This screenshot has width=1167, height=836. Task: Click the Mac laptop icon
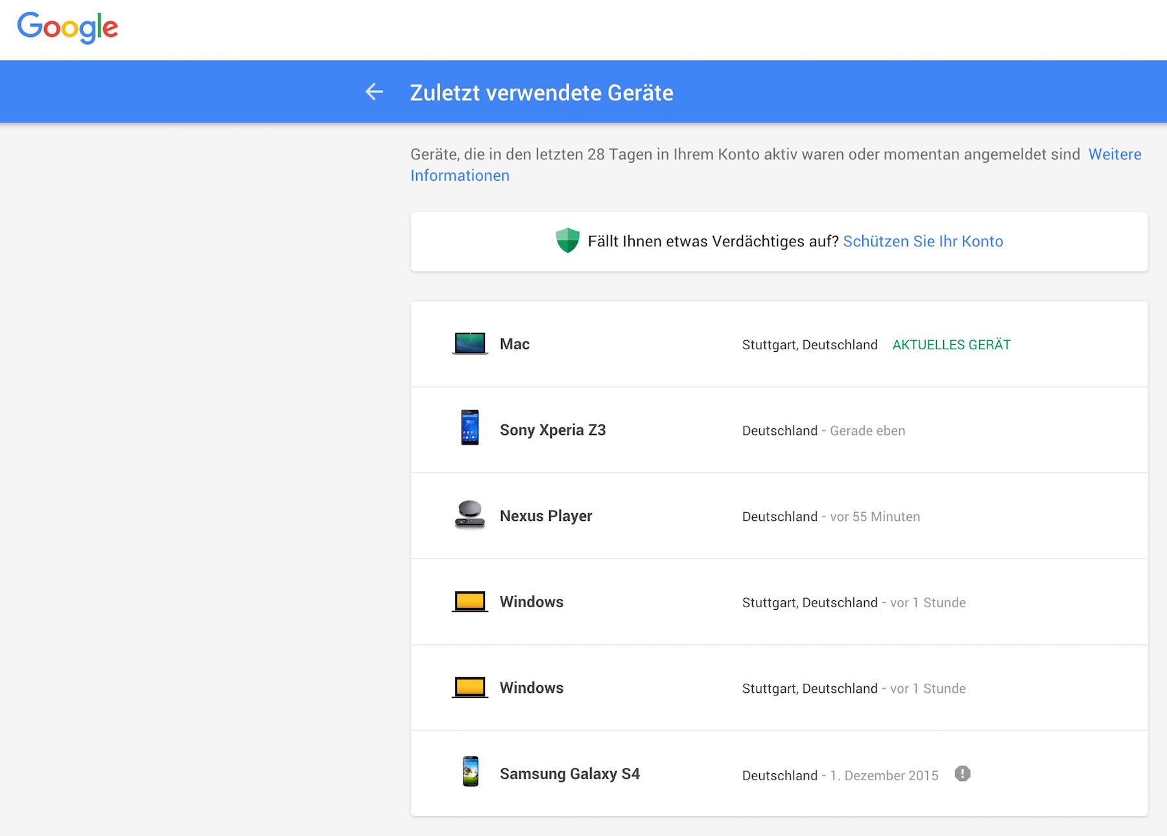(470, 344)
